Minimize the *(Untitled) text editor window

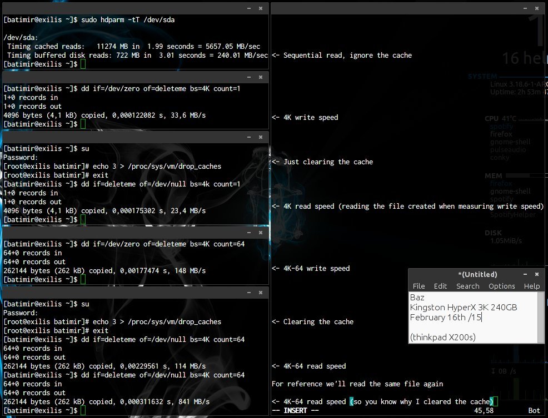(x=525, y=274)
